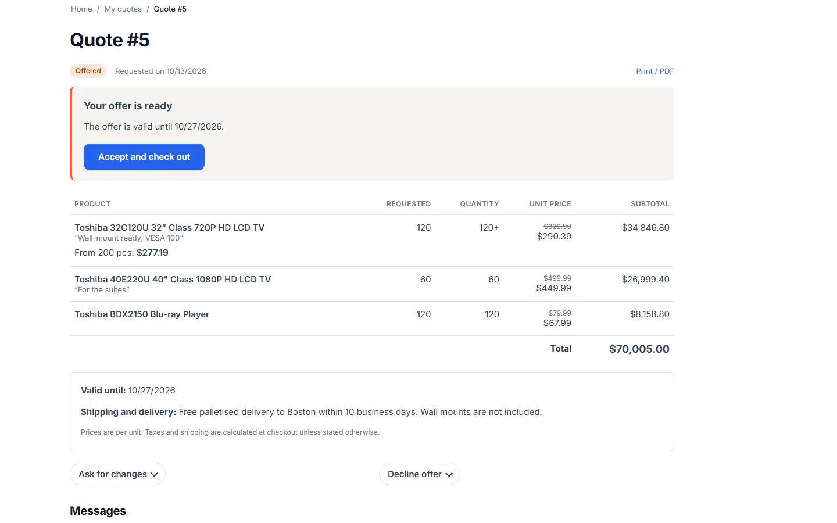Click the Accept and check out button

[144, 157]
